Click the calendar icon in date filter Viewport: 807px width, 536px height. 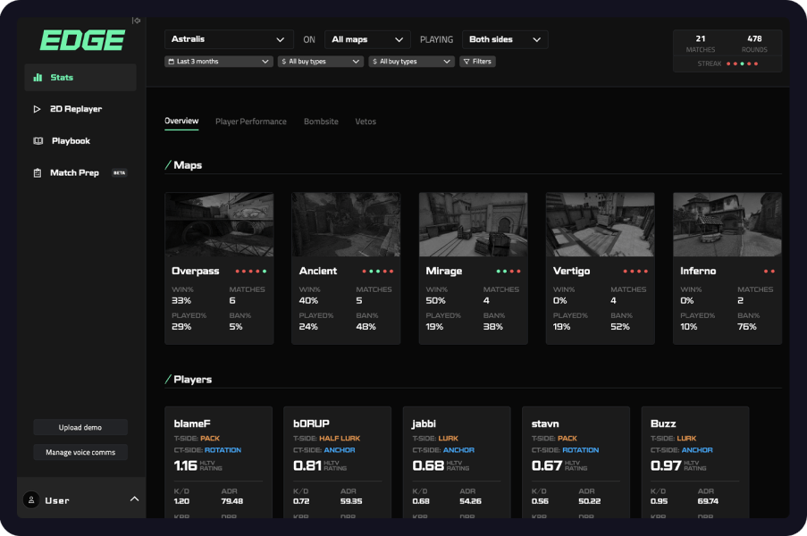tap(172, 62)
